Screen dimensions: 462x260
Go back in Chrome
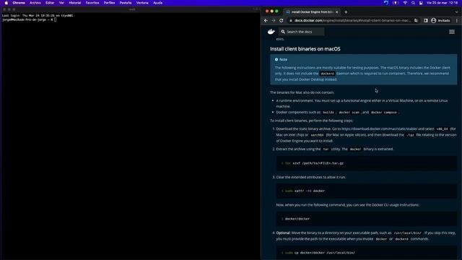point(266,20)
